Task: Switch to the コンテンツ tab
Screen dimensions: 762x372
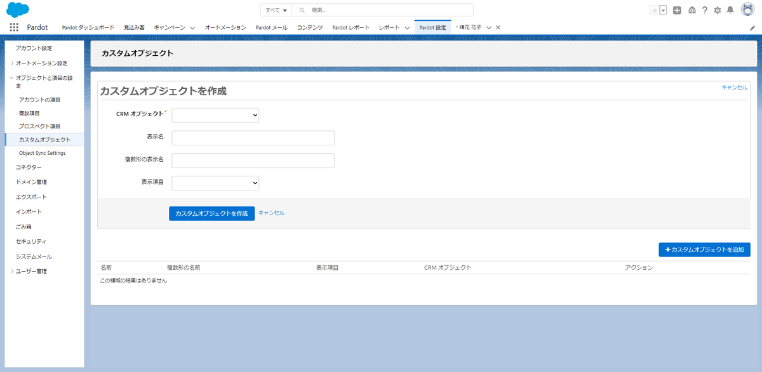Action: 310,27
